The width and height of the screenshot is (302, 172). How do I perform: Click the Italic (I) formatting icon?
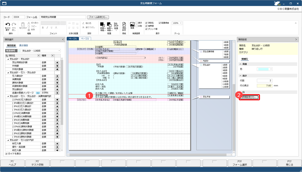(47, 28)
